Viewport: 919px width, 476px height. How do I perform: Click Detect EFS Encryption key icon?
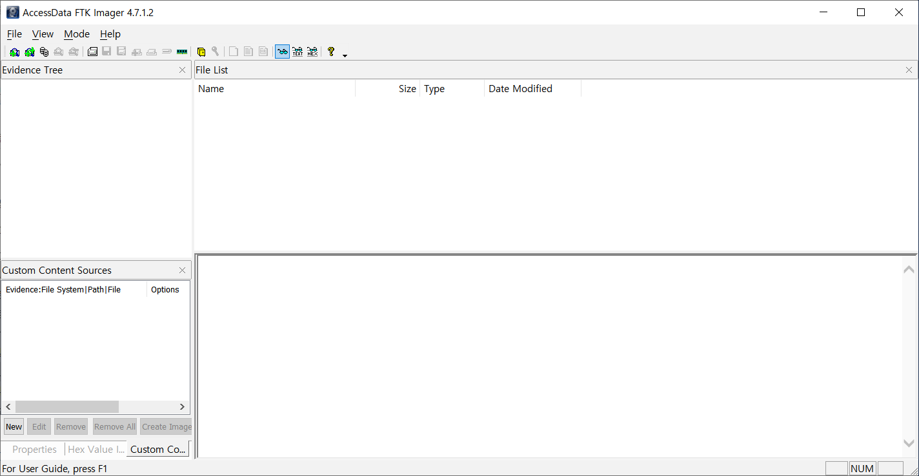tap(216, 52)
